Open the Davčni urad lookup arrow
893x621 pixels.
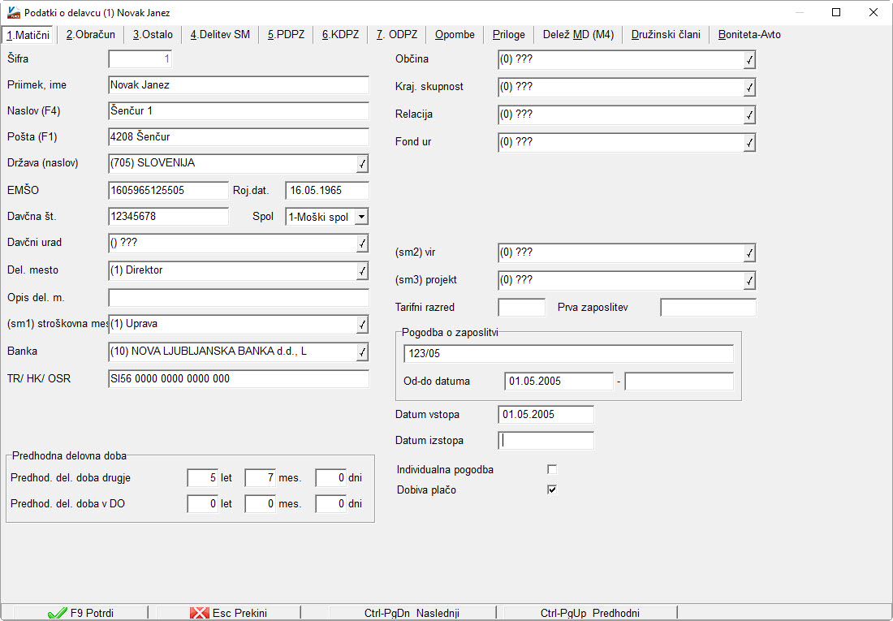pos(362,244)
